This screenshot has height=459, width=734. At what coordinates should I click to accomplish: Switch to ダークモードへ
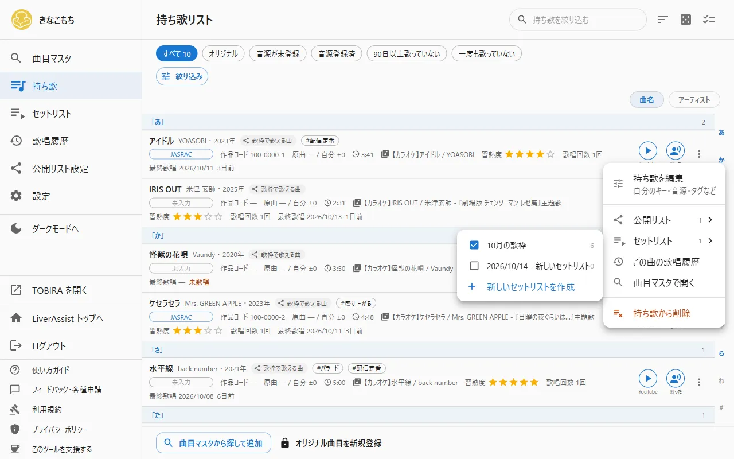(71, 228)
